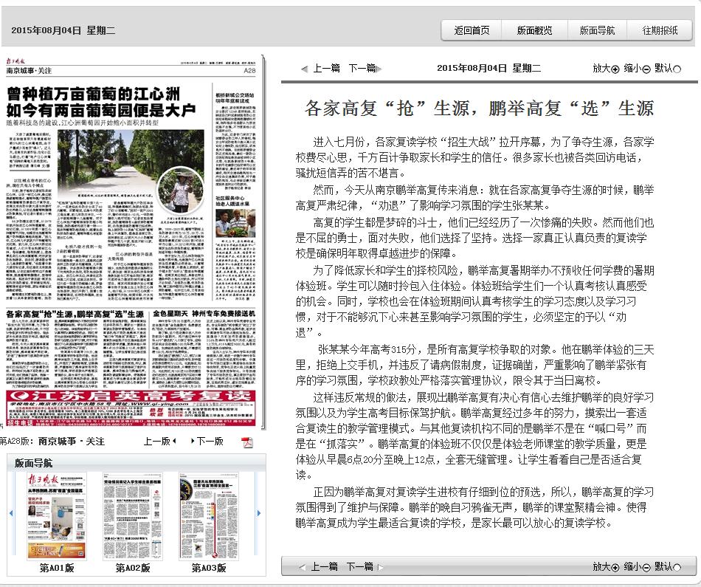Open the 版面导航 tab in top bar
This screenshot has width=701, height=587.
coord(597,30)
